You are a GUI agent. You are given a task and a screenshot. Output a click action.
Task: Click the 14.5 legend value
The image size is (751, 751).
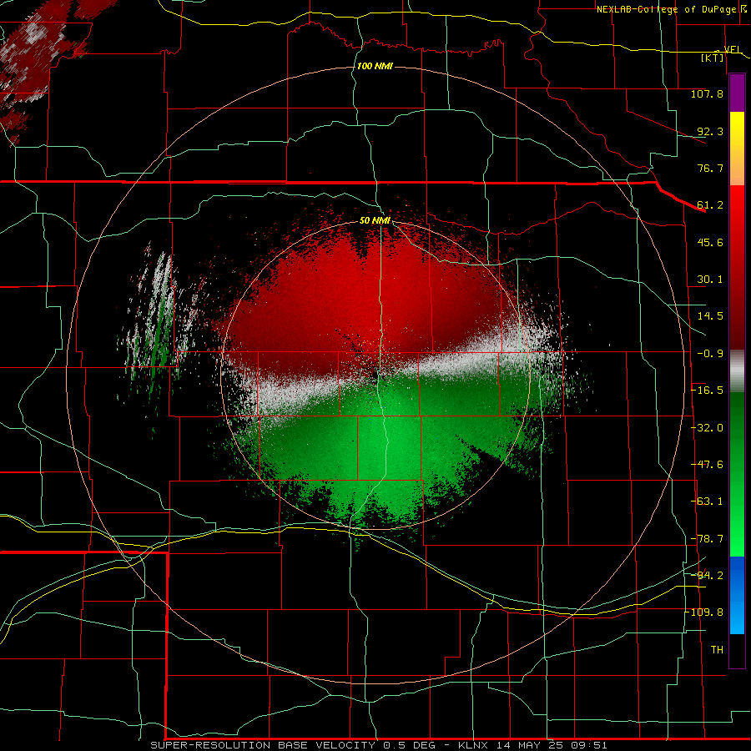710,316
